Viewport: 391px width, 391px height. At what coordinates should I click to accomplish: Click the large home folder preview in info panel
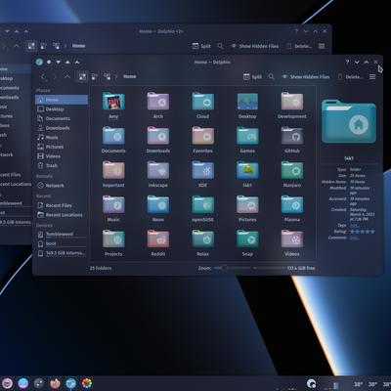(x=349, y=122)
